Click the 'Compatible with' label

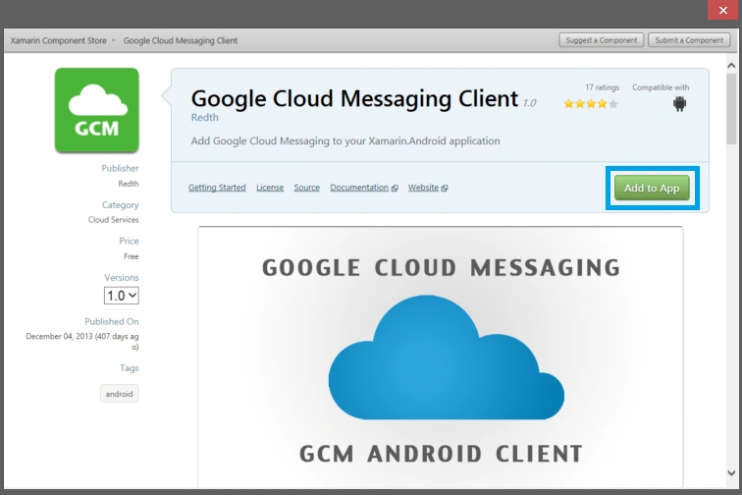point(661,87)
